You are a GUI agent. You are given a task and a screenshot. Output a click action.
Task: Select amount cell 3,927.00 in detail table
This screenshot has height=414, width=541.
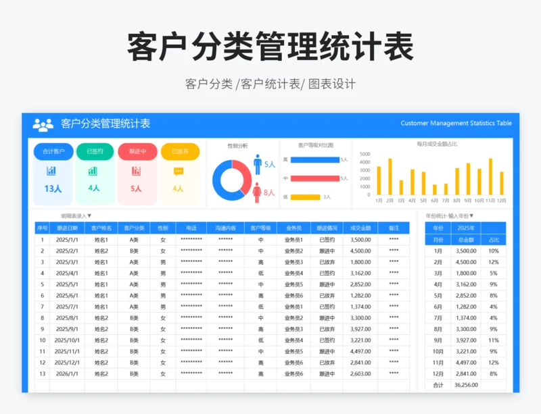[x=360, y=329]
